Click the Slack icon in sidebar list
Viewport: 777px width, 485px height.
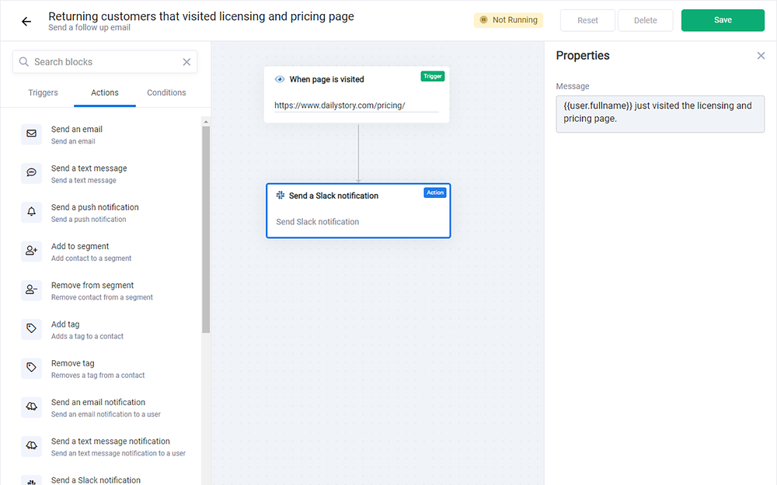click(31, 481)
